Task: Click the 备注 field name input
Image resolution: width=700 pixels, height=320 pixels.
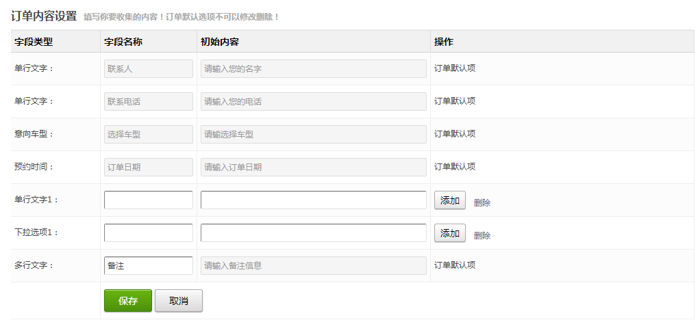Action: tap(149, 265)
